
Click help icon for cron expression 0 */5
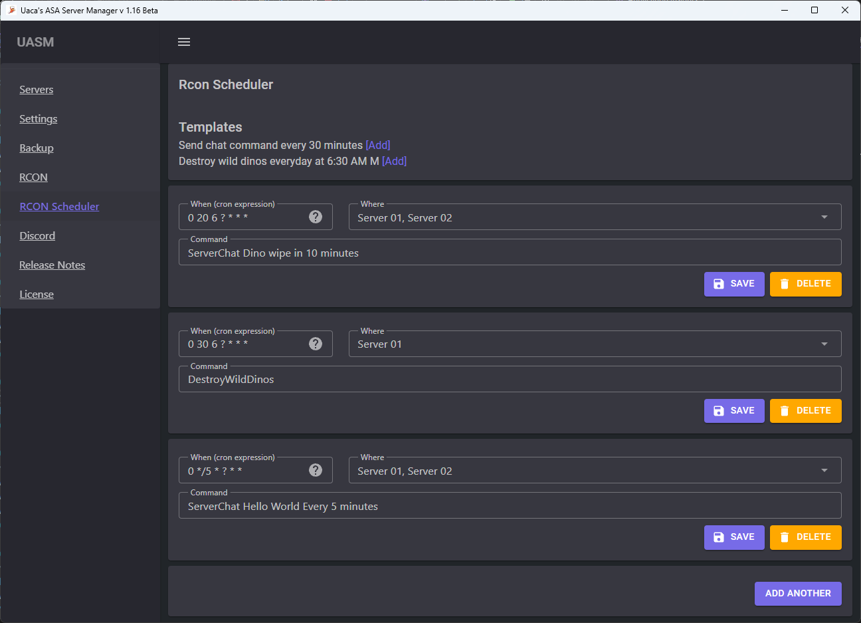[x=316, y=470]
